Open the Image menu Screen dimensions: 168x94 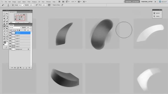coord(14,2)
